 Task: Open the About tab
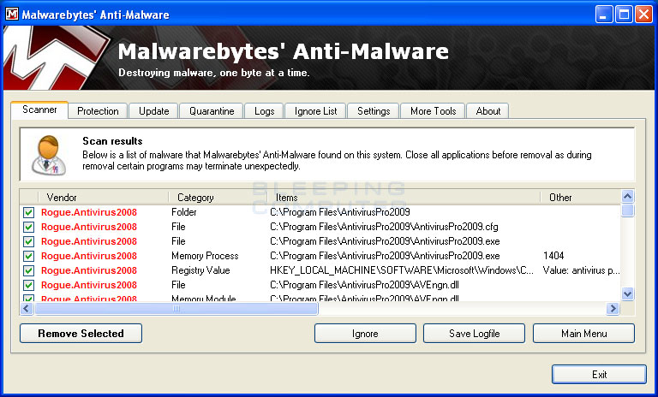tap(488, 111)
